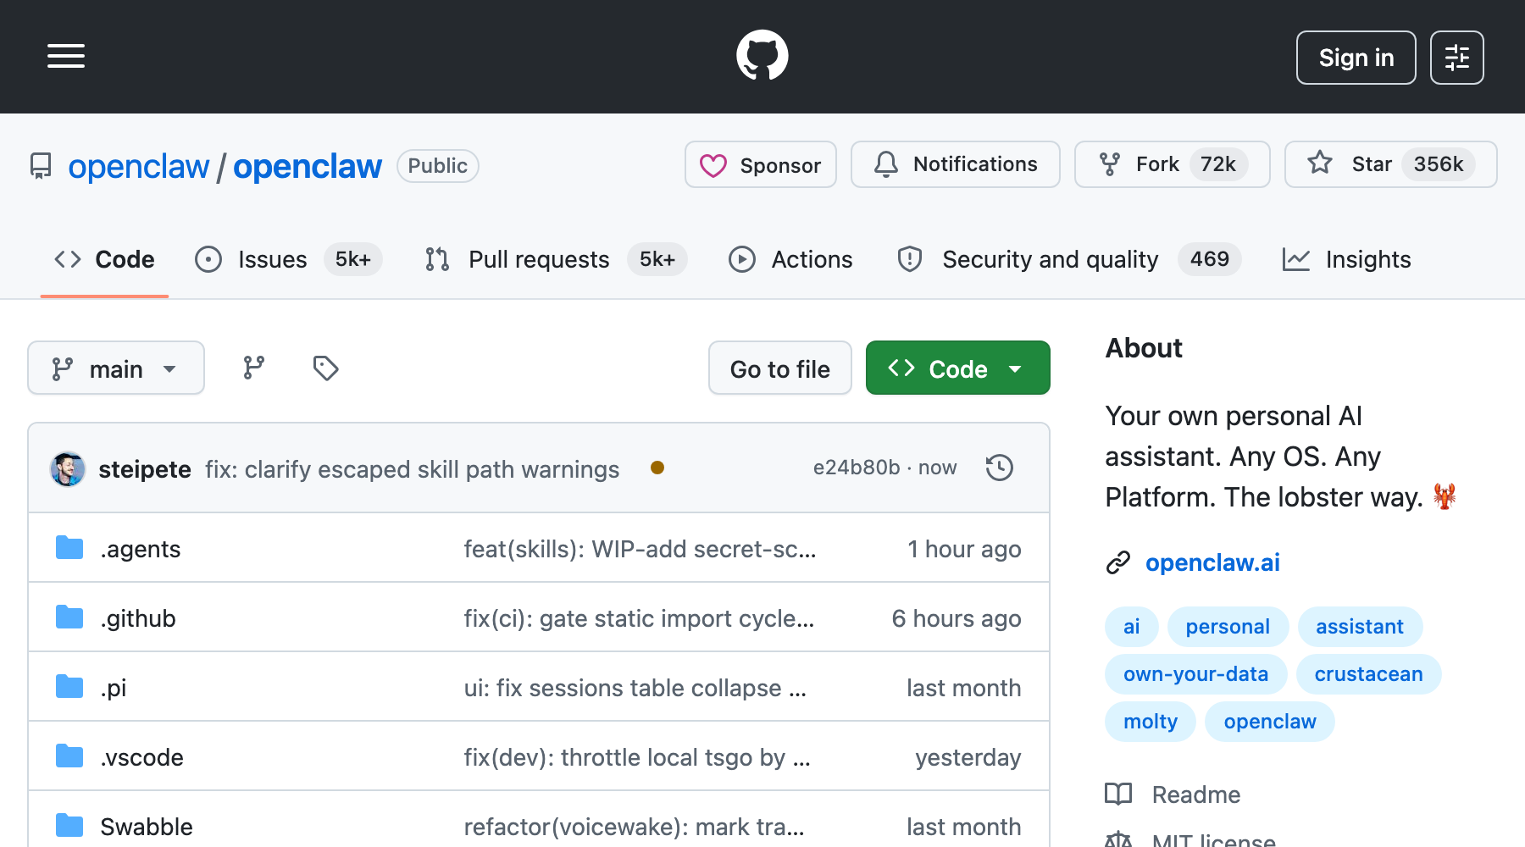Image resolution: width=1525 pixels, height=847 pixels.
Task: Switch to the Pull requests tab
Action: (539, 259)
